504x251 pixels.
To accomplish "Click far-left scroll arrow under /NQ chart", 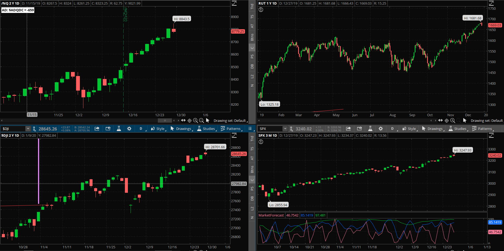I will click(2, 121).
